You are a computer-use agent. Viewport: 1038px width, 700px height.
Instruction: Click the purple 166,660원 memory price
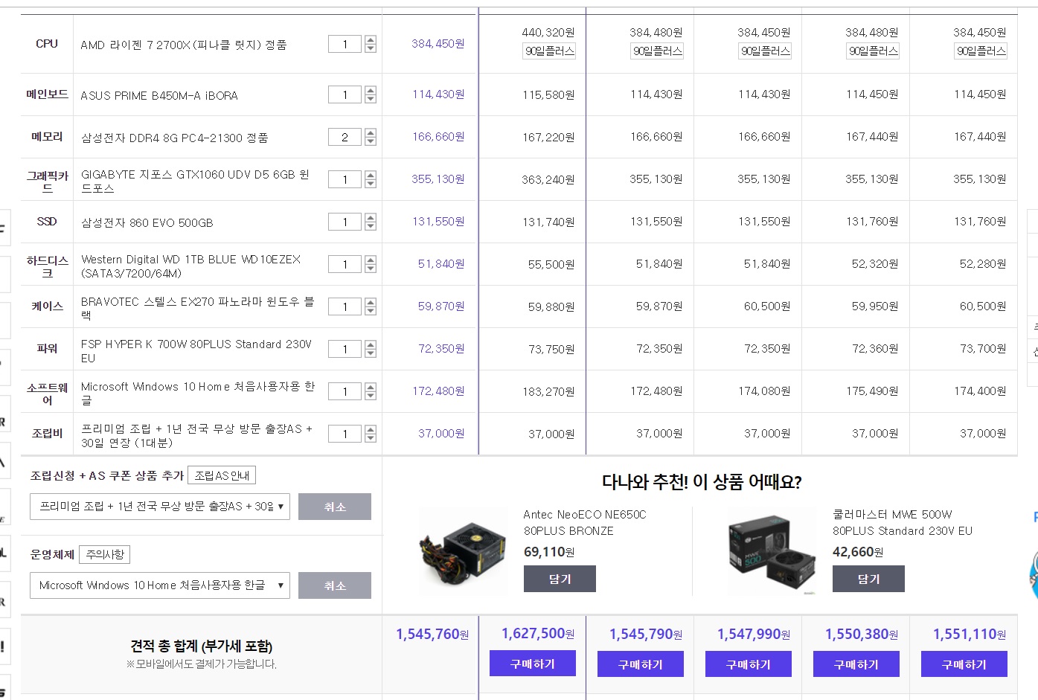pos(439,137)
